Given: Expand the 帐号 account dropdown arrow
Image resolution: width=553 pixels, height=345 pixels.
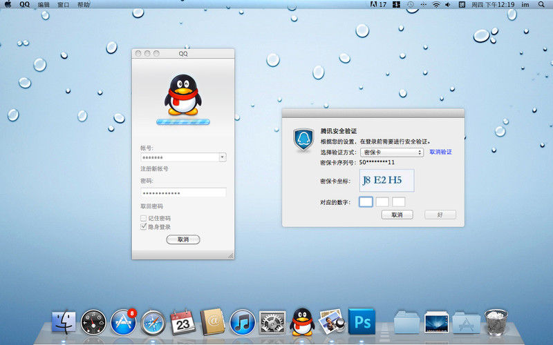Looking at the screenshot, I should 222,157.
